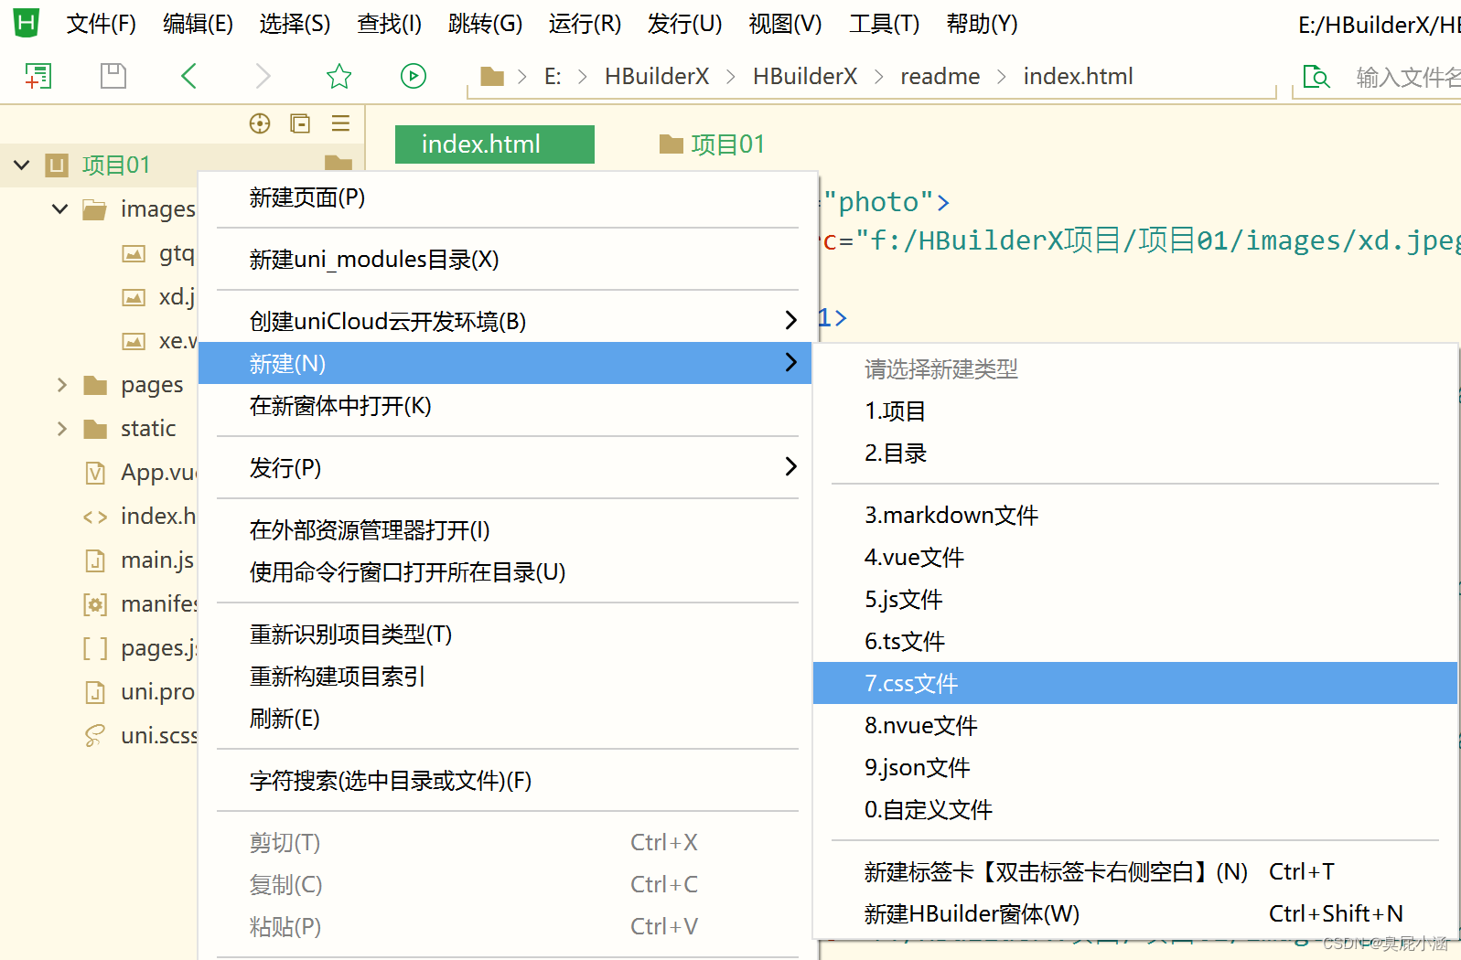Choose 1.项目 new type
This screenshot has width=1461, height=960.
click(1134, 411)
